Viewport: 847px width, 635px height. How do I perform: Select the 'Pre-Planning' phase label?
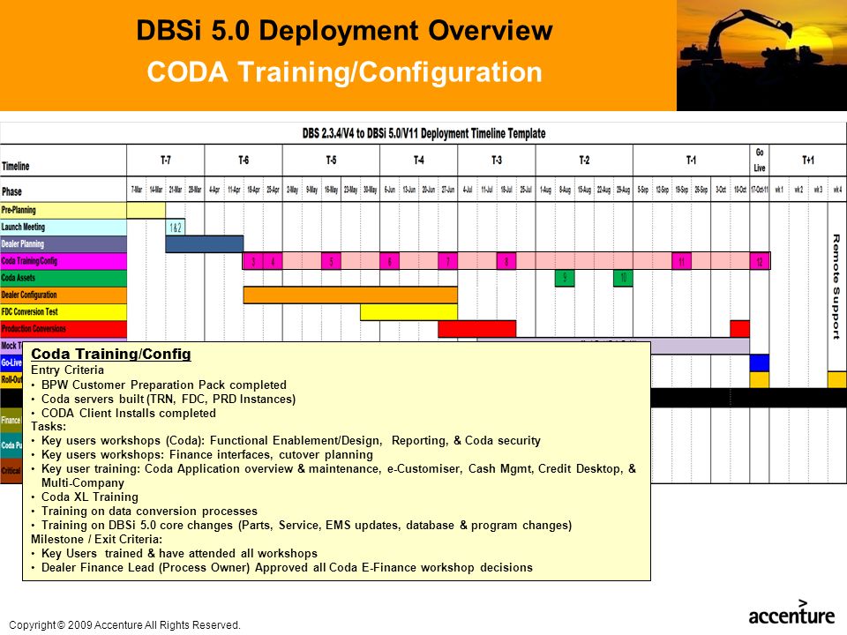click(x=64, y=210)
